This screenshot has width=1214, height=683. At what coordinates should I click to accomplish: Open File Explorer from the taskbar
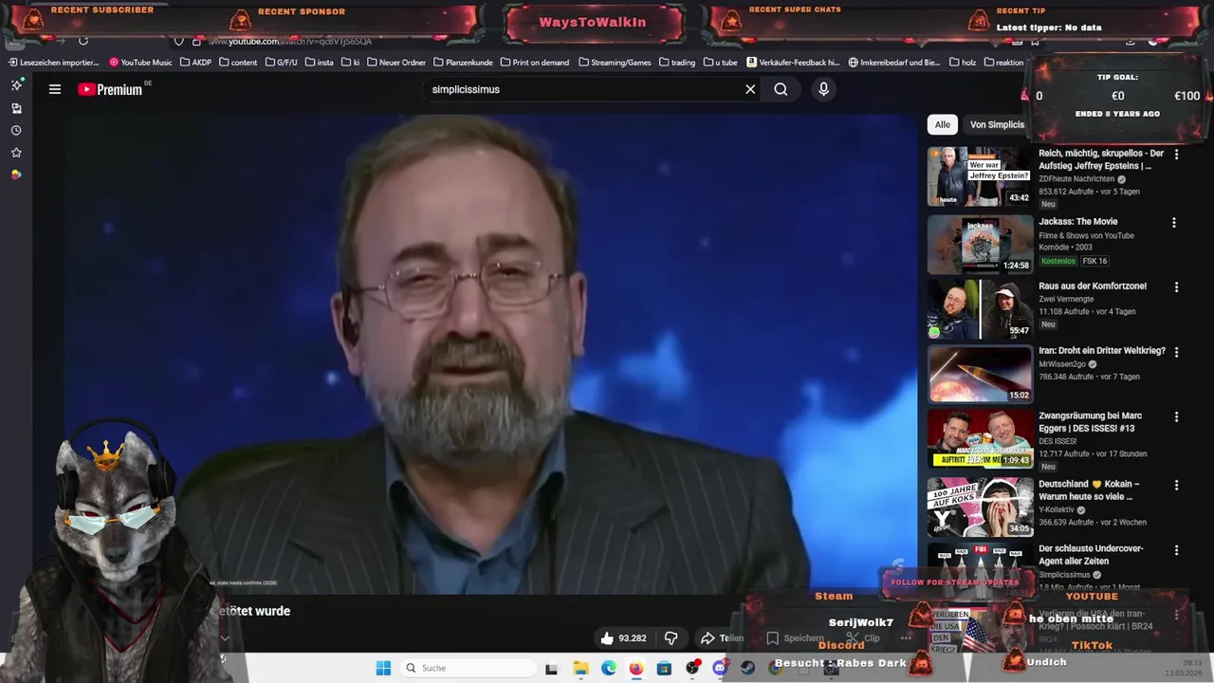click(x=580, y=668)
